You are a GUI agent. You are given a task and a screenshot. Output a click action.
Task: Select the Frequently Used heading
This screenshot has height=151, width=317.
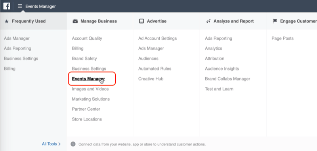click(29, 21)
